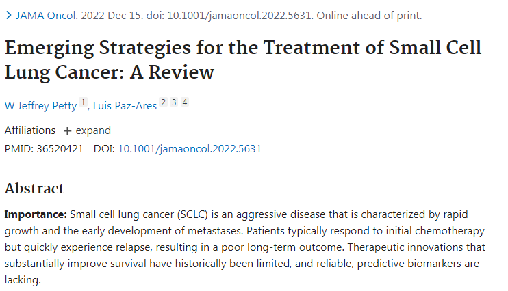Click the Online ahead of print text
This screenshot has width=508, height=291.
369,15
